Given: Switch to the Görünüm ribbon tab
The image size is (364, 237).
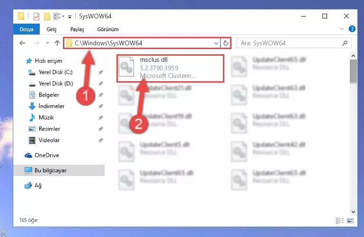Looking at the screenshot, I should pyautogui.click(x=108, y=29).
